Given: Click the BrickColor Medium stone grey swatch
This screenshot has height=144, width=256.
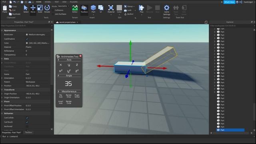Looking at the screenshot, I should tap(27, 35).
